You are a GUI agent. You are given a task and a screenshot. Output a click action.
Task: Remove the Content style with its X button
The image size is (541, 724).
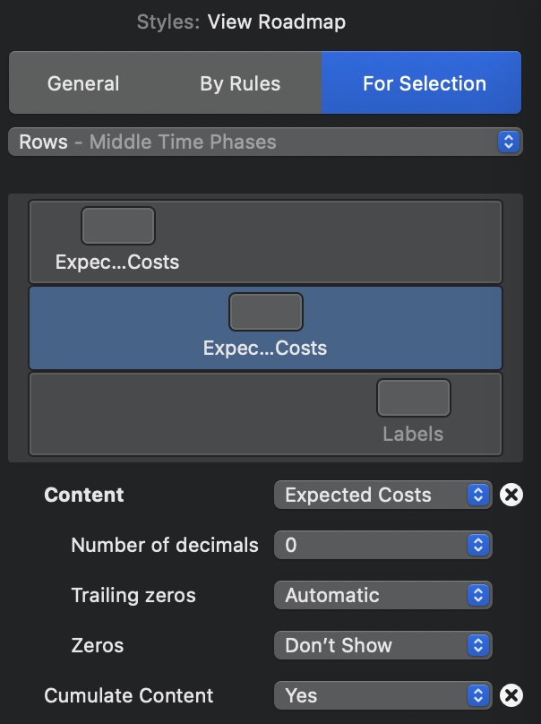coord(511,494)
